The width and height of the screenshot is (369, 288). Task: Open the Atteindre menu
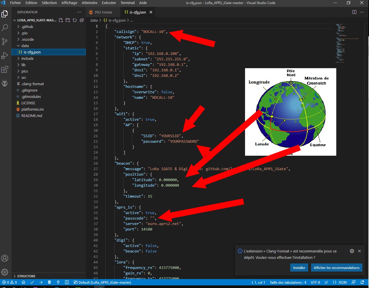[x=89, y=3]
